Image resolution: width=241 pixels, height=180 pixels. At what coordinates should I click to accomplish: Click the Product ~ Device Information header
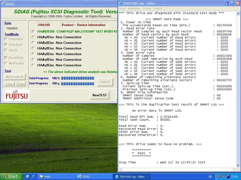pos(84,25)
